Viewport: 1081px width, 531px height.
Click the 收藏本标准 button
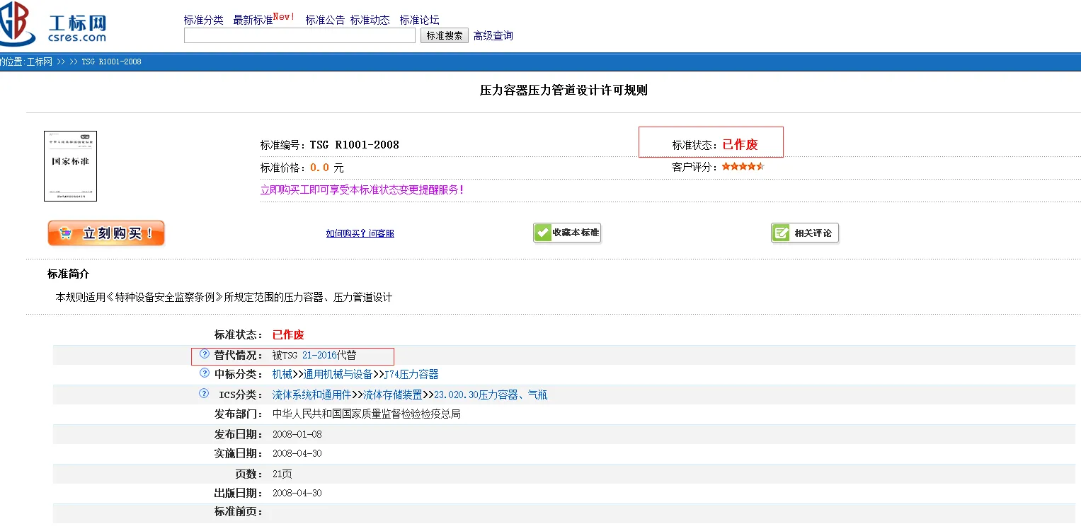point(567,233)
